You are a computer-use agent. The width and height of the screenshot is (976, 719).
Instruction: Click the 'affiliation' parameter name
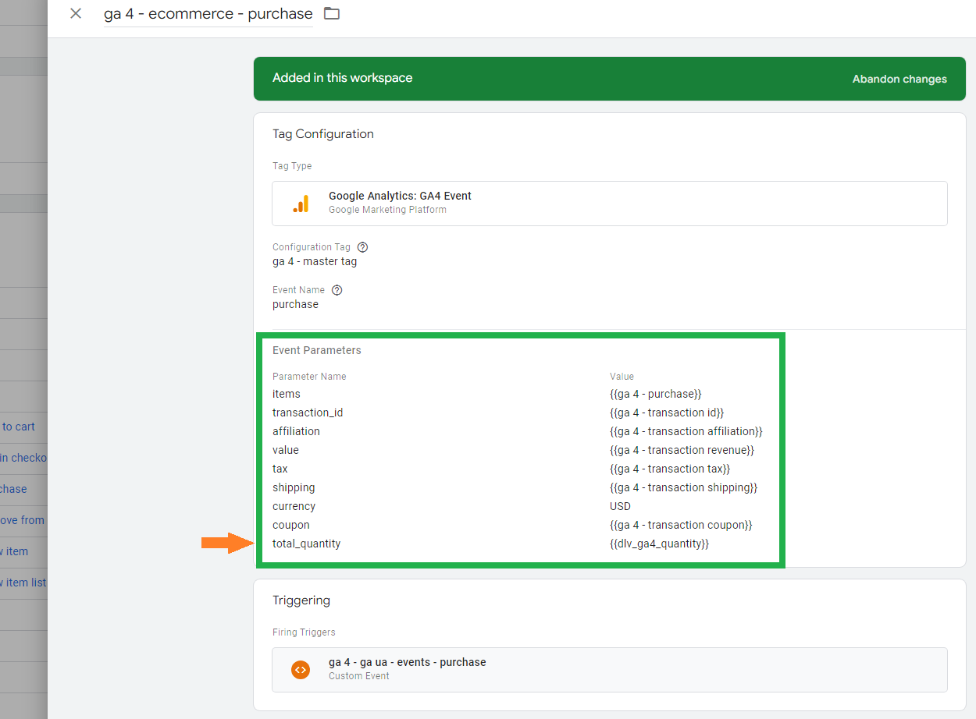(x=296, y=431)
